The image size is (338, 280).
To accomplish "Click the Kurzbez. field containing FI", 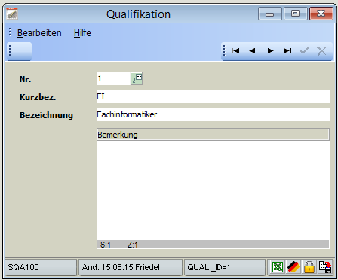I will [x=213, y=96].
